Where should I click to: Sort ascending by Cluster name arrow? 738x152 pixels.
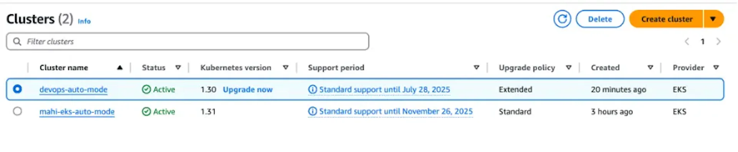[x=120, y=67]
